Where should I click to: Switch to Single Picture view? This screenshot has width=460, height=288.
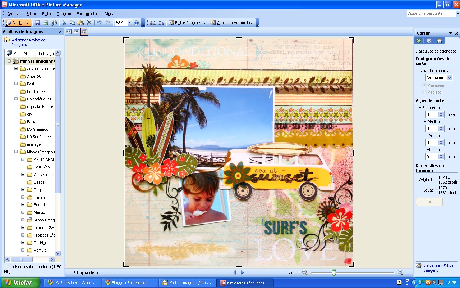coord(84,32)
